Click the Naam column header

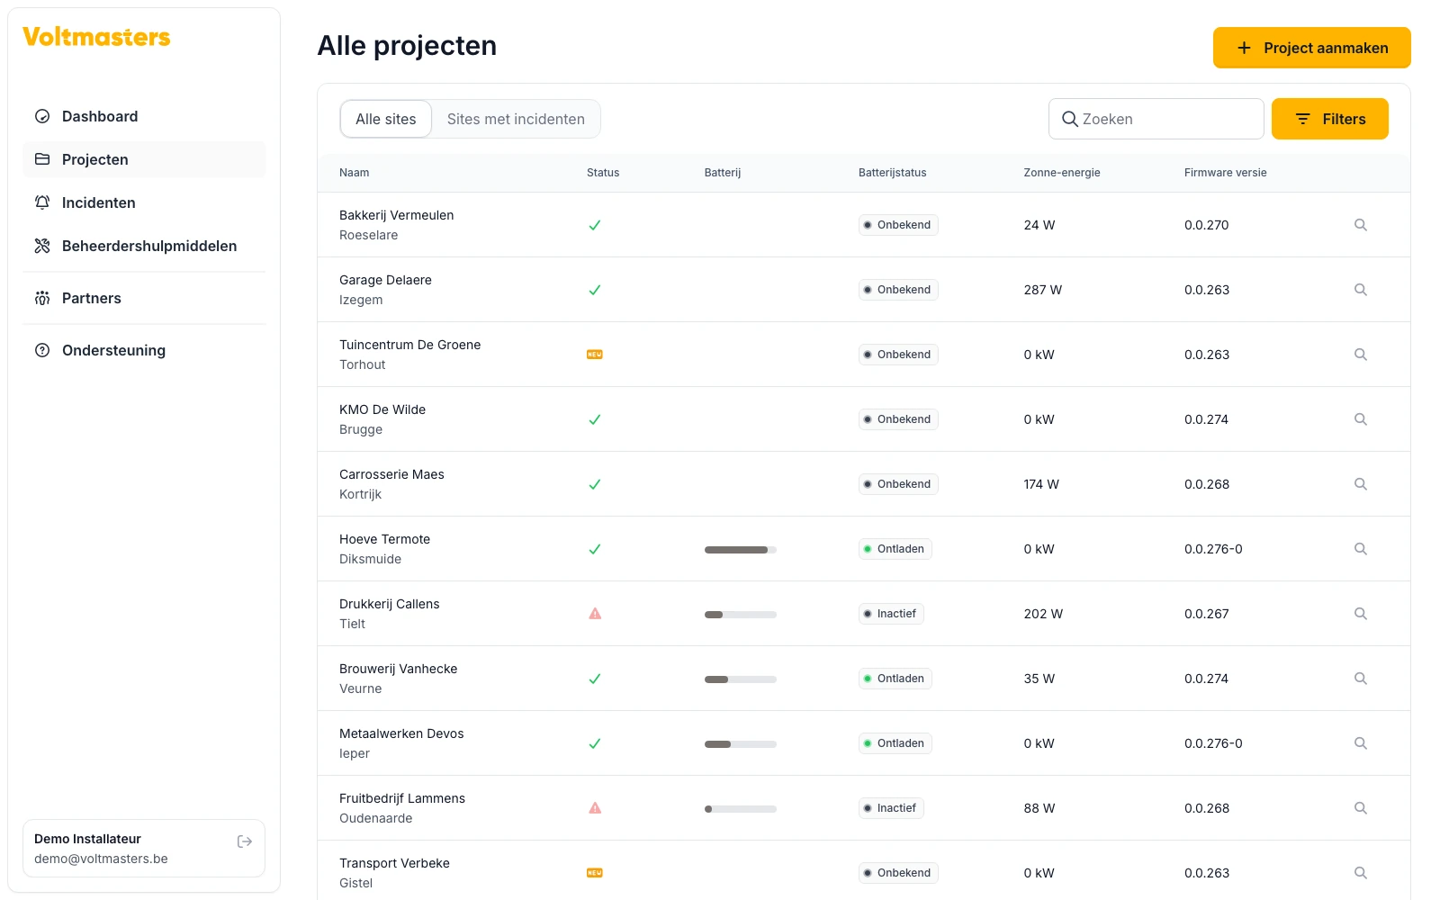click(x=355, y=173)
